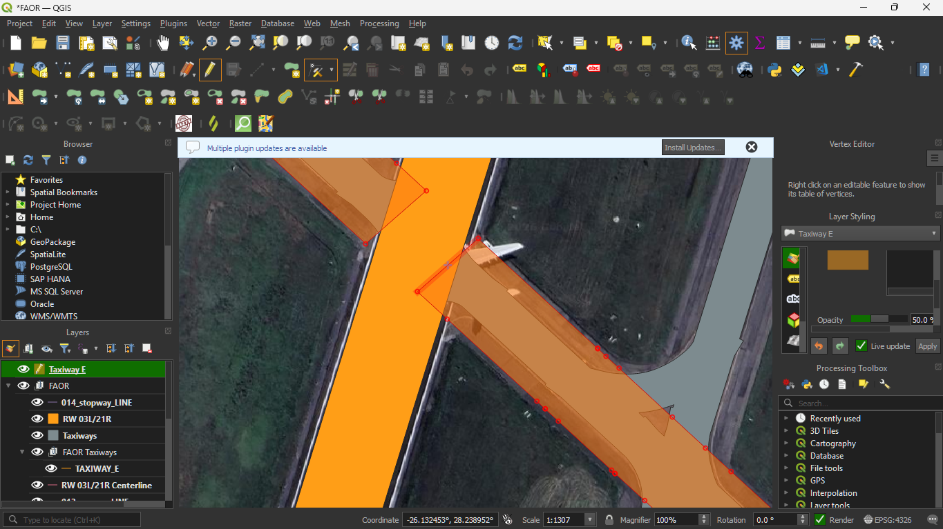
Task: Hide the RW 03L/21R layer
Action: 37,419
